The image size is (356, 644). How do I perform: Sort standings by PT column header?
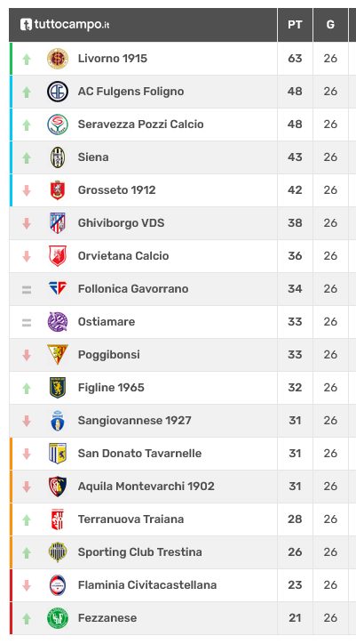pos(295,25)
